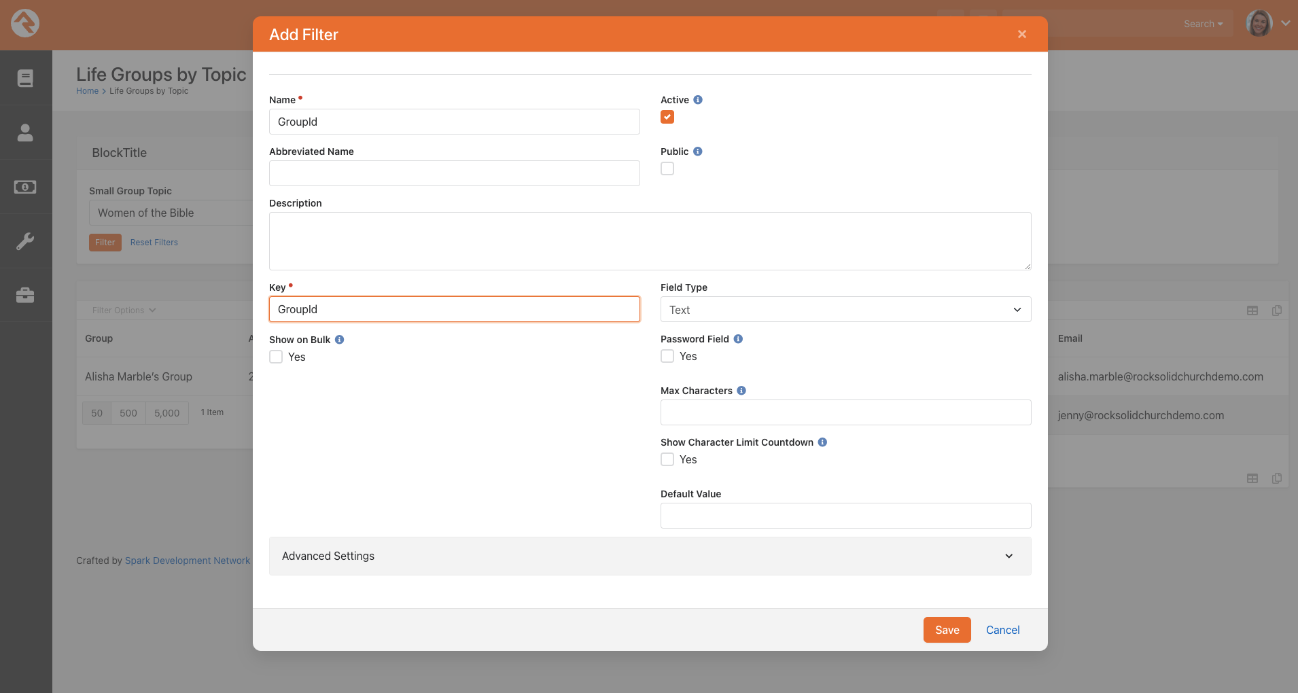Expand Filter Options behind the dialog
The width and height of the screenshot is (1298, 693).
click(124, 310)
